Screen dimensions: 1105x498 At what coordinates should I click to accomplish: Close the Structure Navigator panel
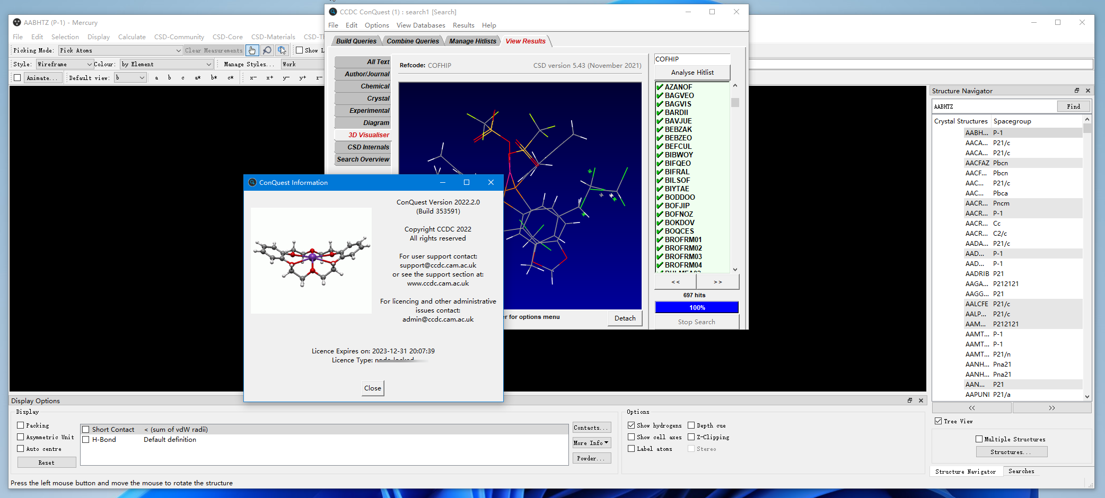pos(1088,91)
